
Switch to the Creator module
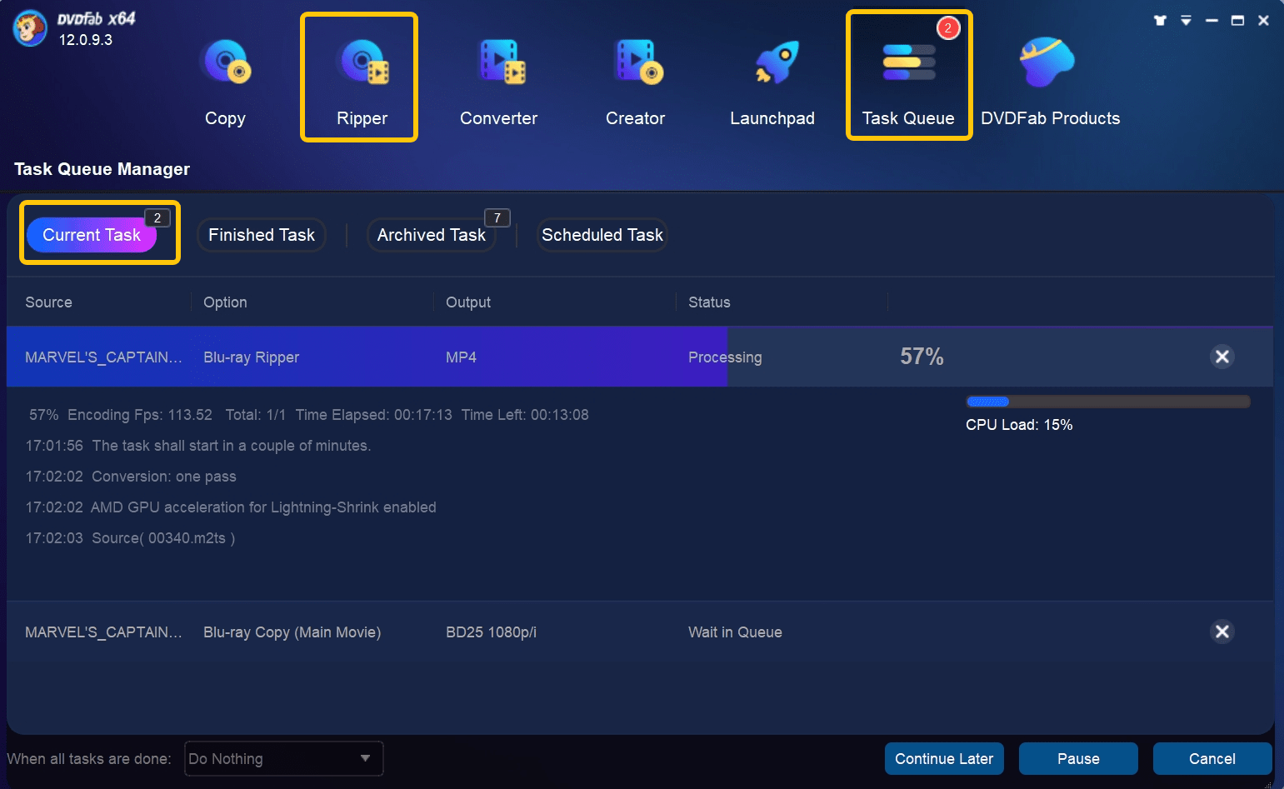pyautogui.click(x=636, y=64)
